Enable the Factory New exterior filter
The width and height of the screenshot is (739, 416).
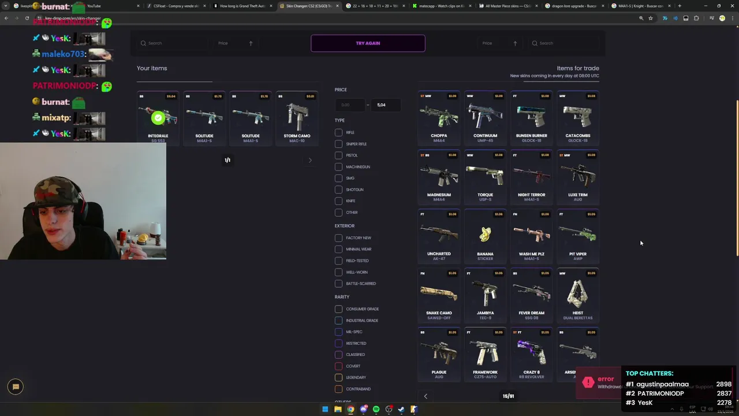338,237
